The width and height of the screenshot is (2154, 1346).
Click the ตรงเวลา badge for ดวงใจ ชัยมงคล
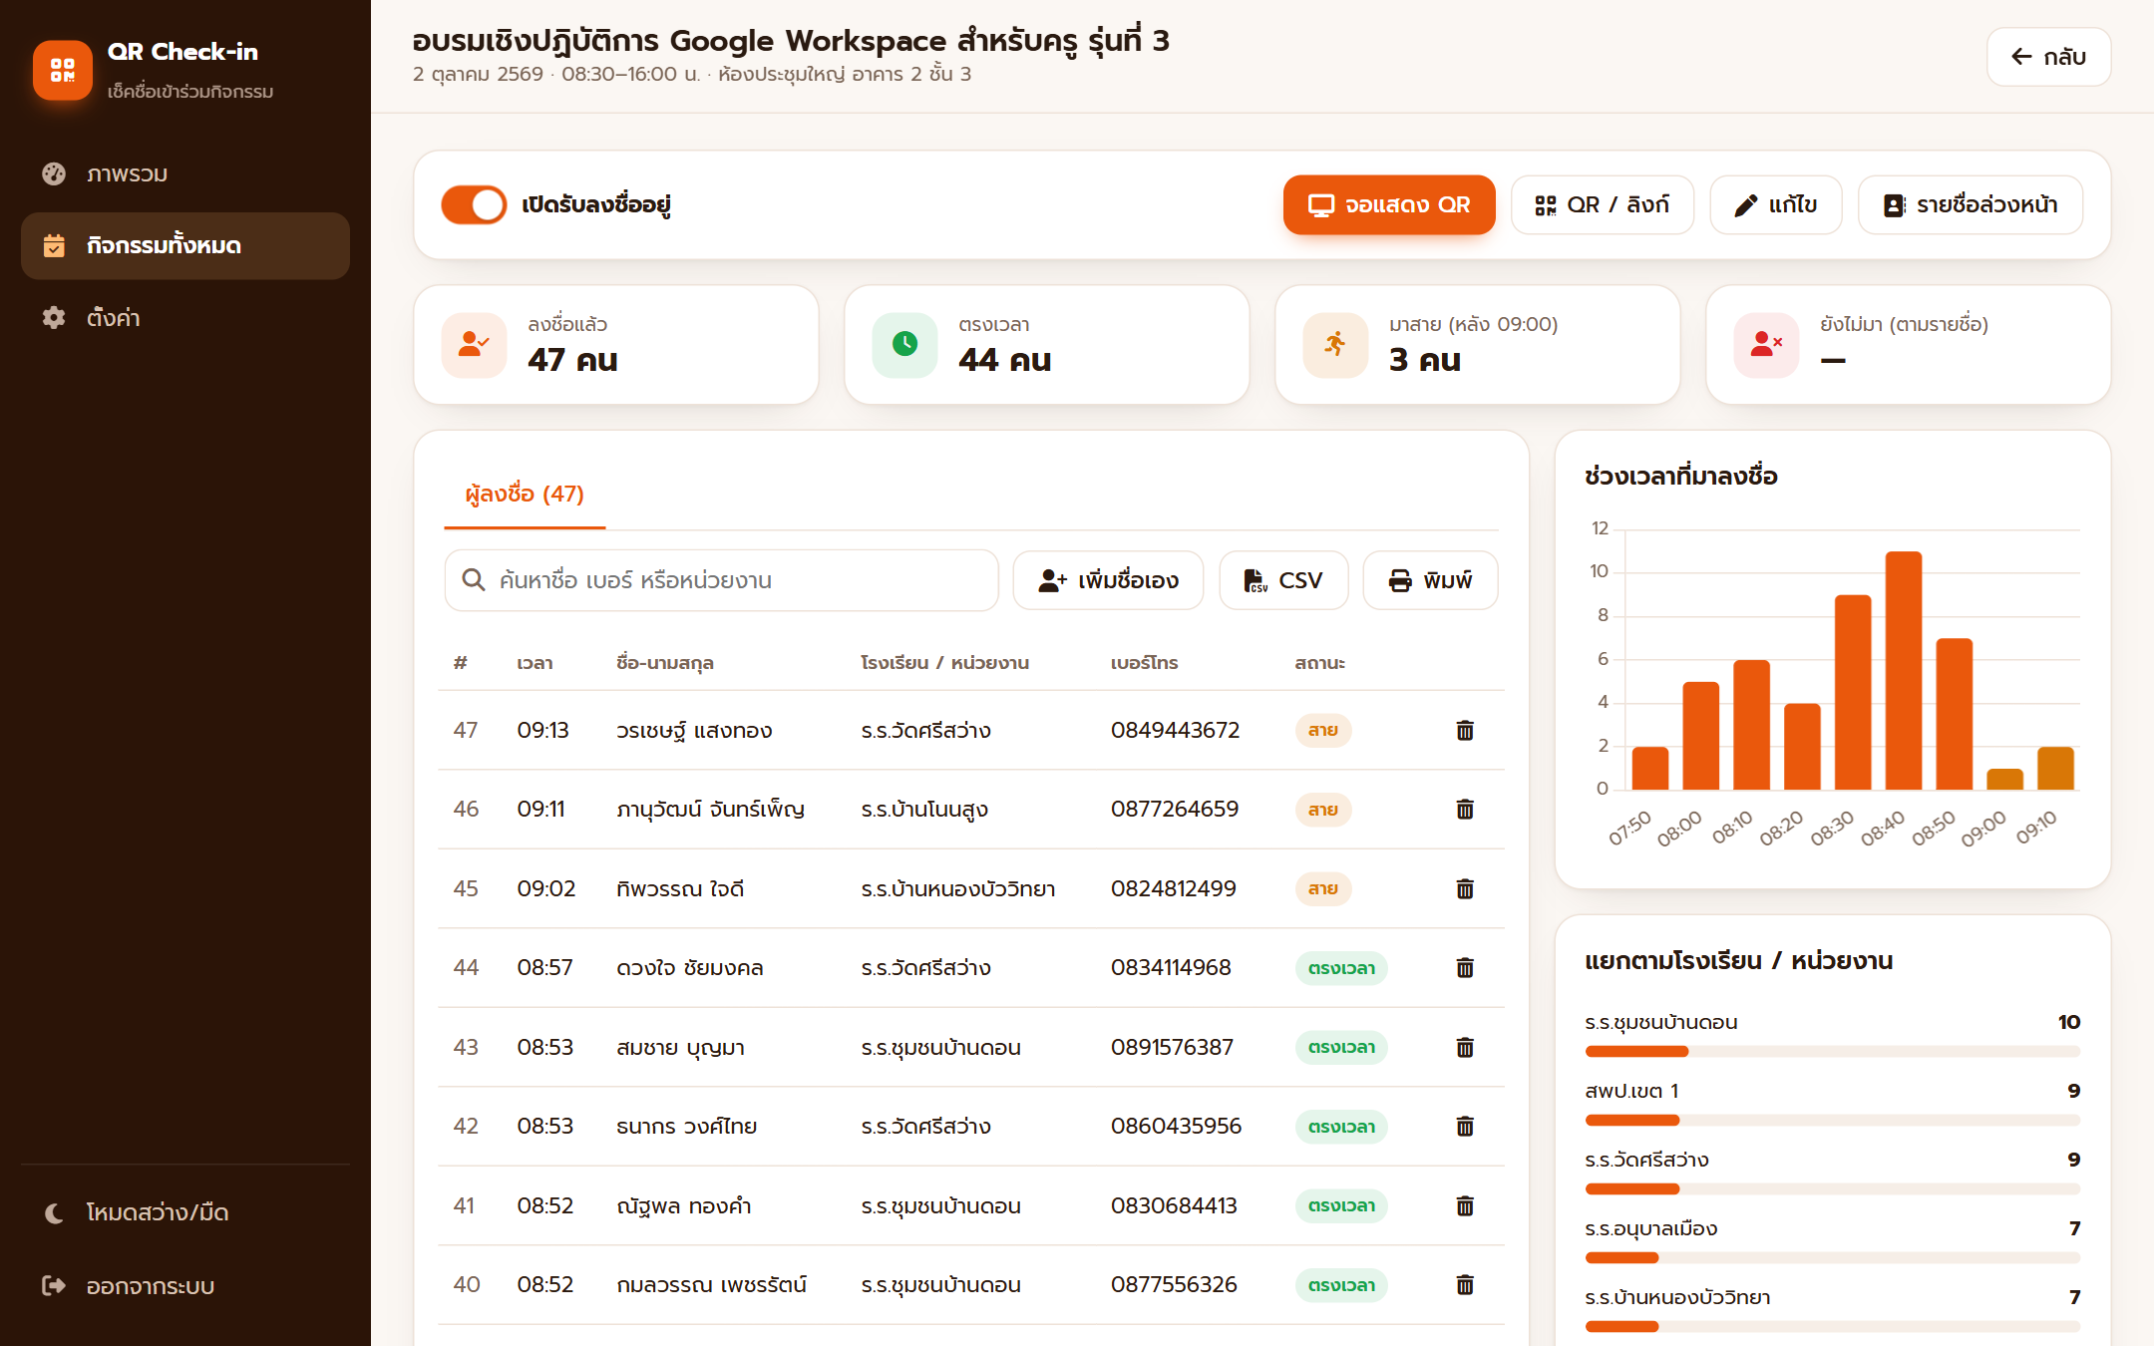pyautogui.click(x=1341, y=968)
